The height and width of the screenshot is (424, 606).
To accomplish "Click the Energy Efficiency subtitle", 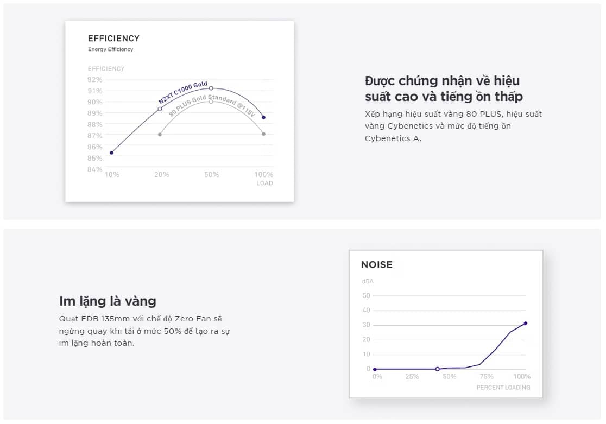I will click(x=110, y=49).
